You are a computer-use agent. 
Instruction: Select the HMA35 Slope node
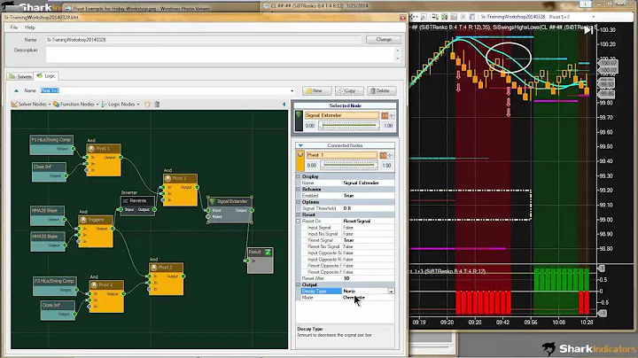click(x=48, y=241)
